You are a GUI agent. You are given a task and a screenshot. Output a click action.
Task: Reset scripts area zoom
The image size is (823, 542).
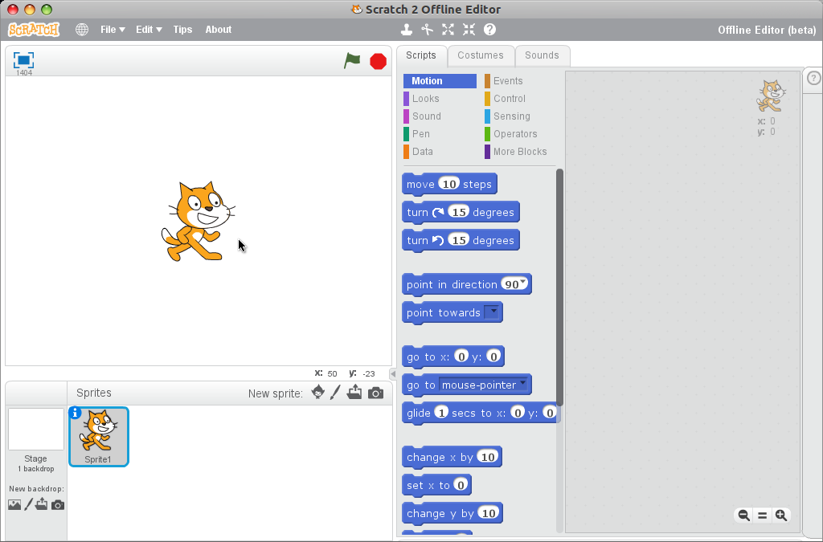point(762,516)
